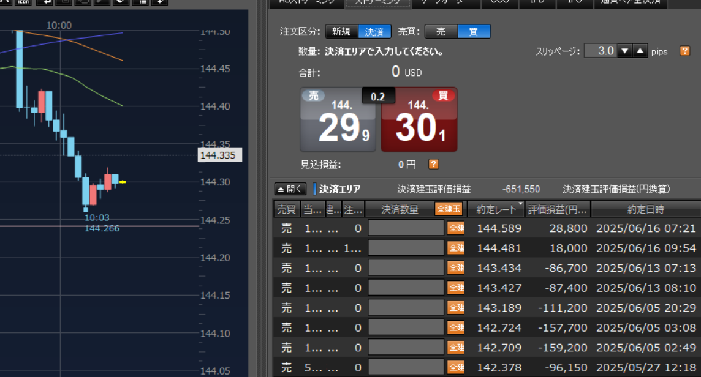Screen dimensions: 701x377
Task: Click the 'icon' toolbar button above the chart
Action: click(x=23, y=2)
